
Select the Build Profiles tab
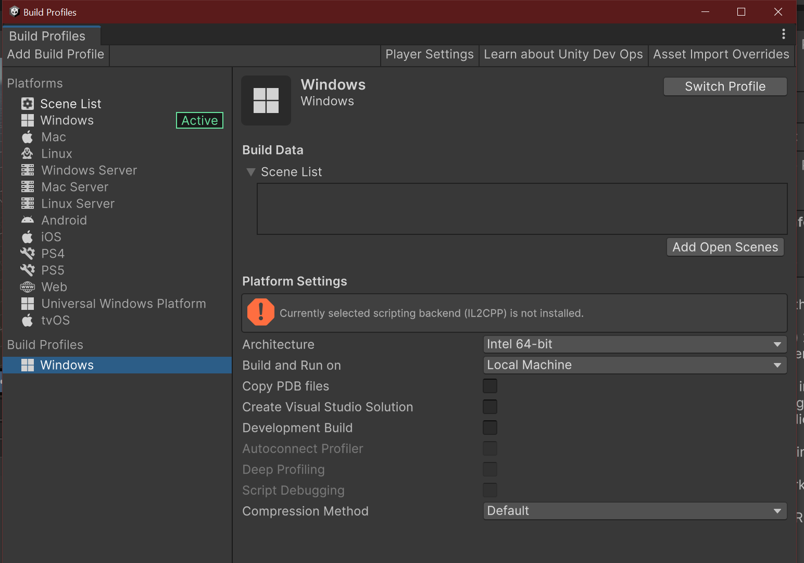click(x=46, y=35)
